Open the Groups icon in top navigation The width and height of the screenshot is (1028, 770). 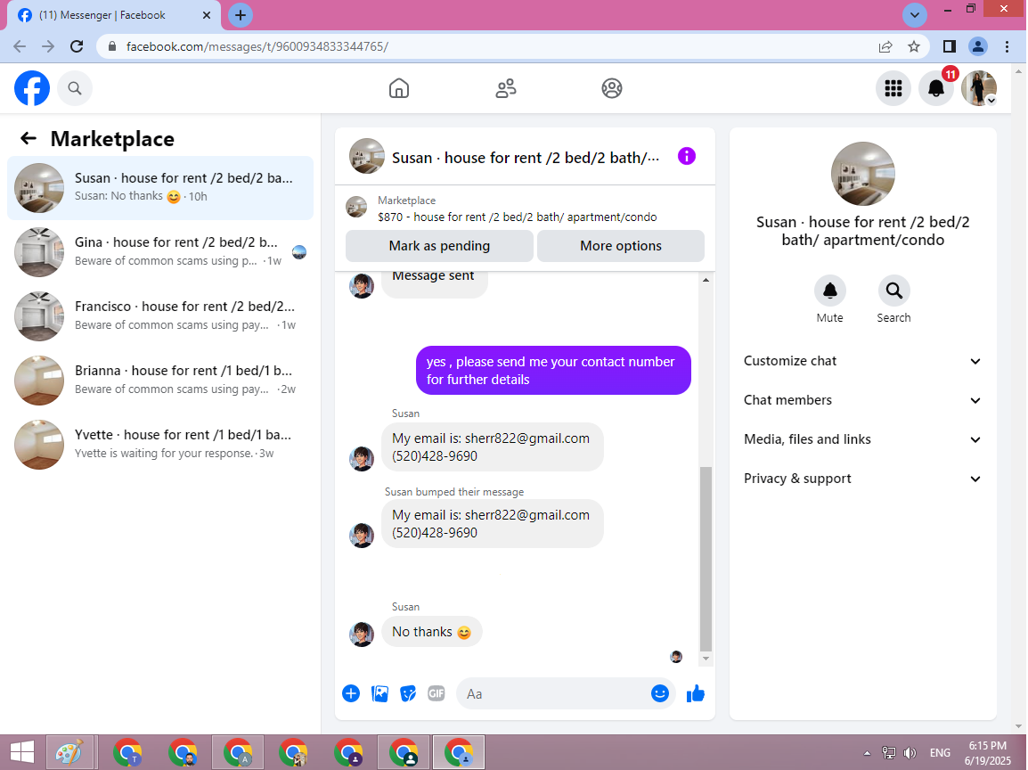(612, 88)
